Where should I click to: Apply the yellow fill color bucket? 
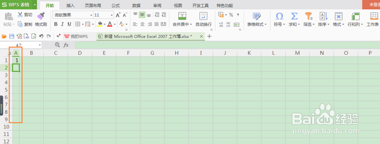(100, 24)
